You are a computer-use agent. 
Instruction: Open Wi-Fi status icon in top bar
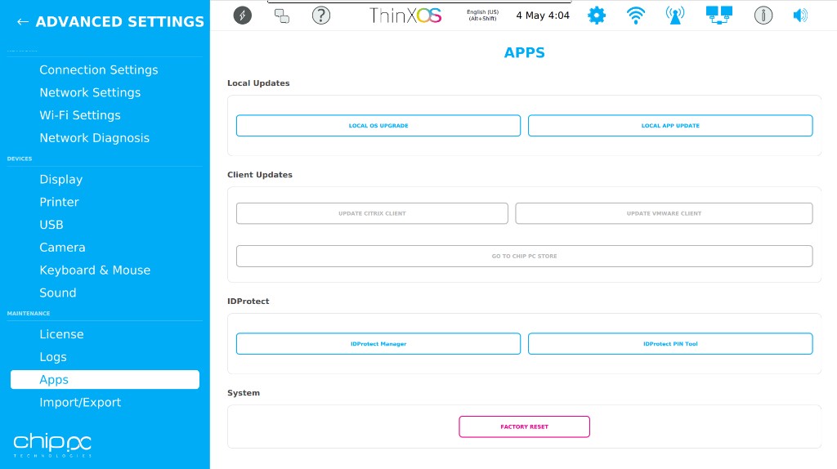[636, 16]
